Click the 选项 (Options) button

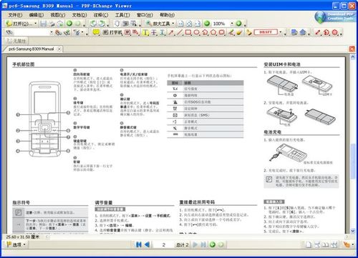pyautogui.click(x=16, y=244)
